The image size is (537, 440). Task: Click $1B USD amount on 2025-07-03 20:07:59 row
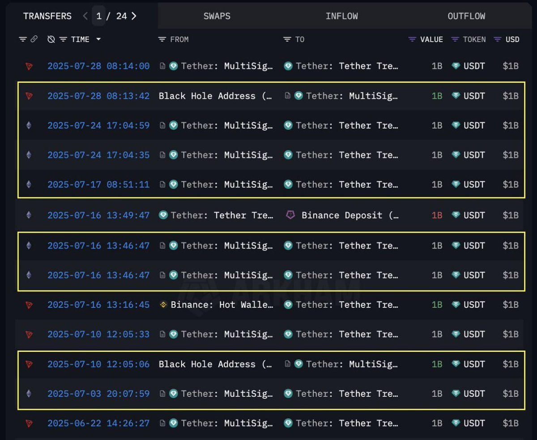click(511, 394)
